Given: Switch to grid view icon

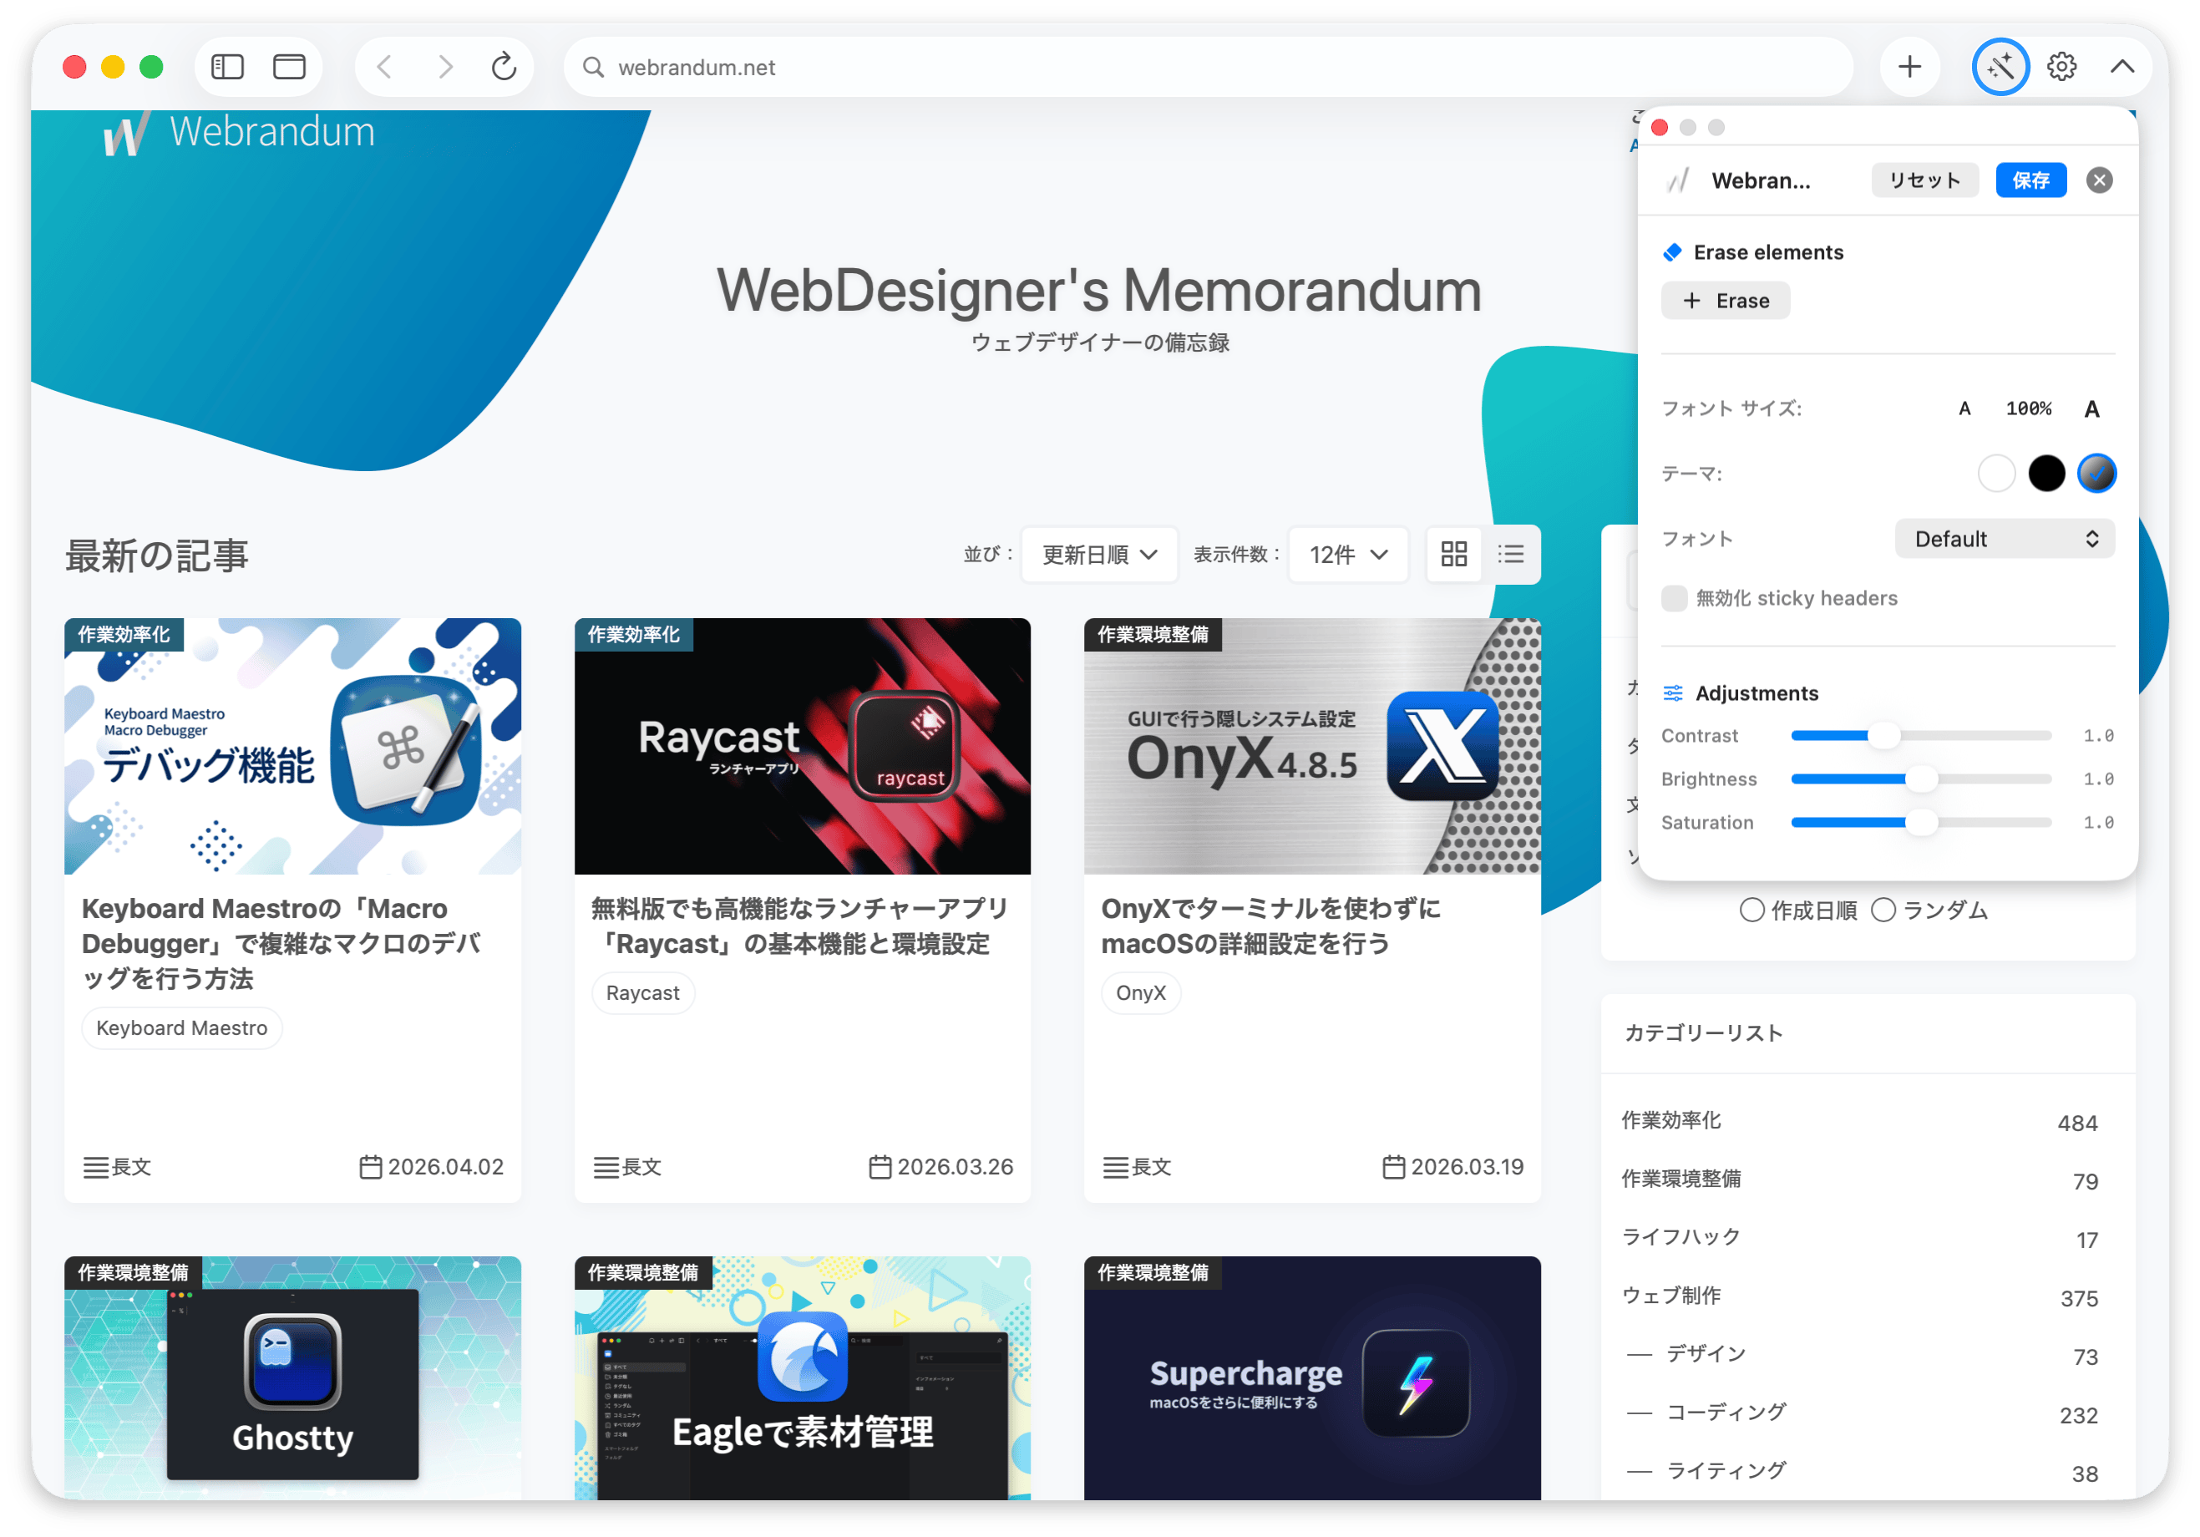Looking at the screenshot, I should pos(1453,554).
